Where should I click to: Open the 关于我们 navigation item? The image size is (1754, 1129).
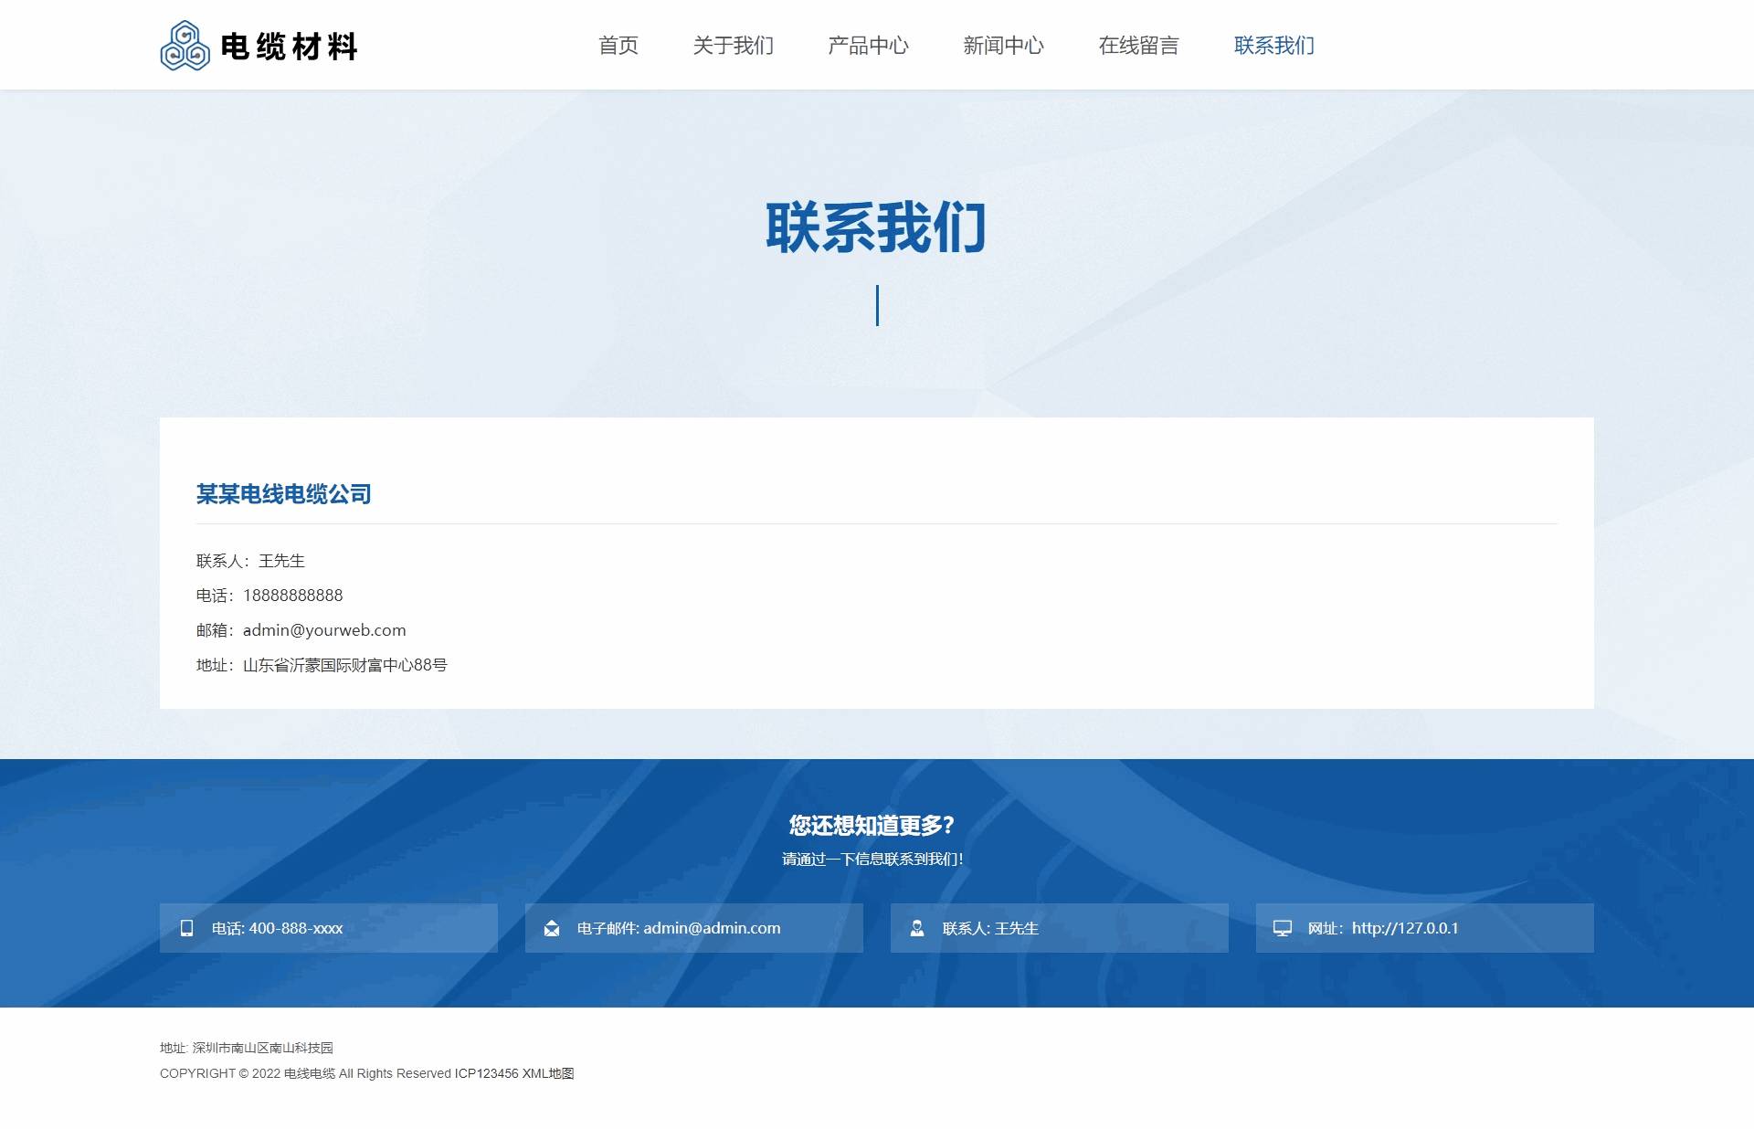coord(733,45)
